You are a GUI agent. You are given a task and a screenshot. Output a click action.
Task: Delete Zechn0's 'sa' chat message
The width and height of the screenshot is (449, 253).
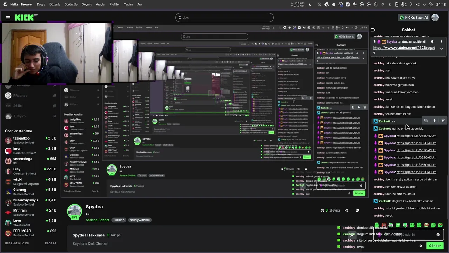(x=443, y=121)
